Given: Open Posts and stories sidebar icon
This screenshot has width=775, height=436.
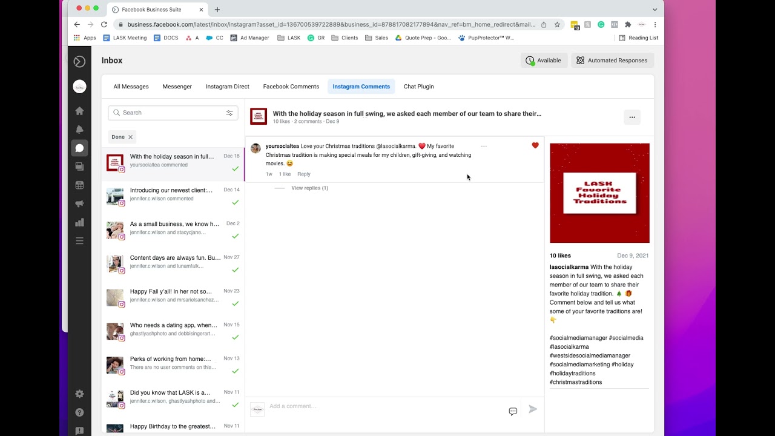Looking at the screenshot, I should pyautogui.click(x=79, y=167).
